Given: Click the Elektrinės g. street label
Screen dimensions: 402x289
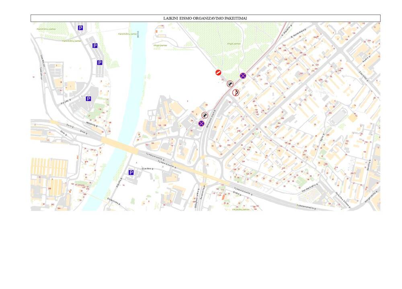Looking at the screenshot, I should (x=114, y=201).
